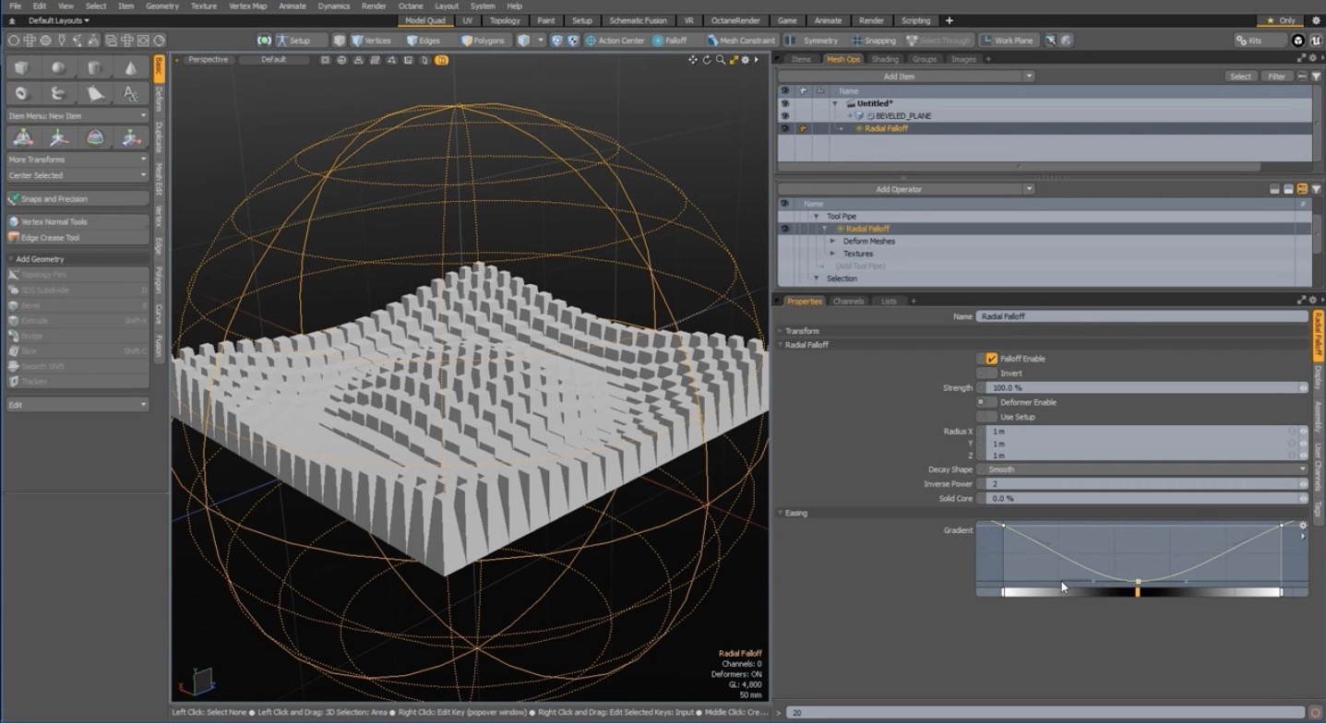This screenshot has width=1326, height=723.
Task: Select the Sphere primitive tool
Action: [x=58, y=68]
